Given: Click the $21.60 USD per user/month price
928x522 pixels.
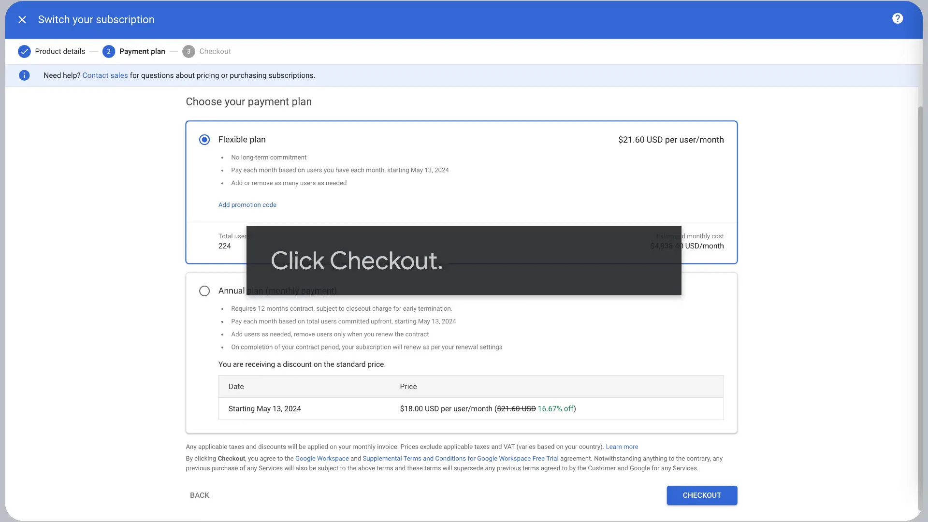Looking at the screenshot, I should coord(671,140).
